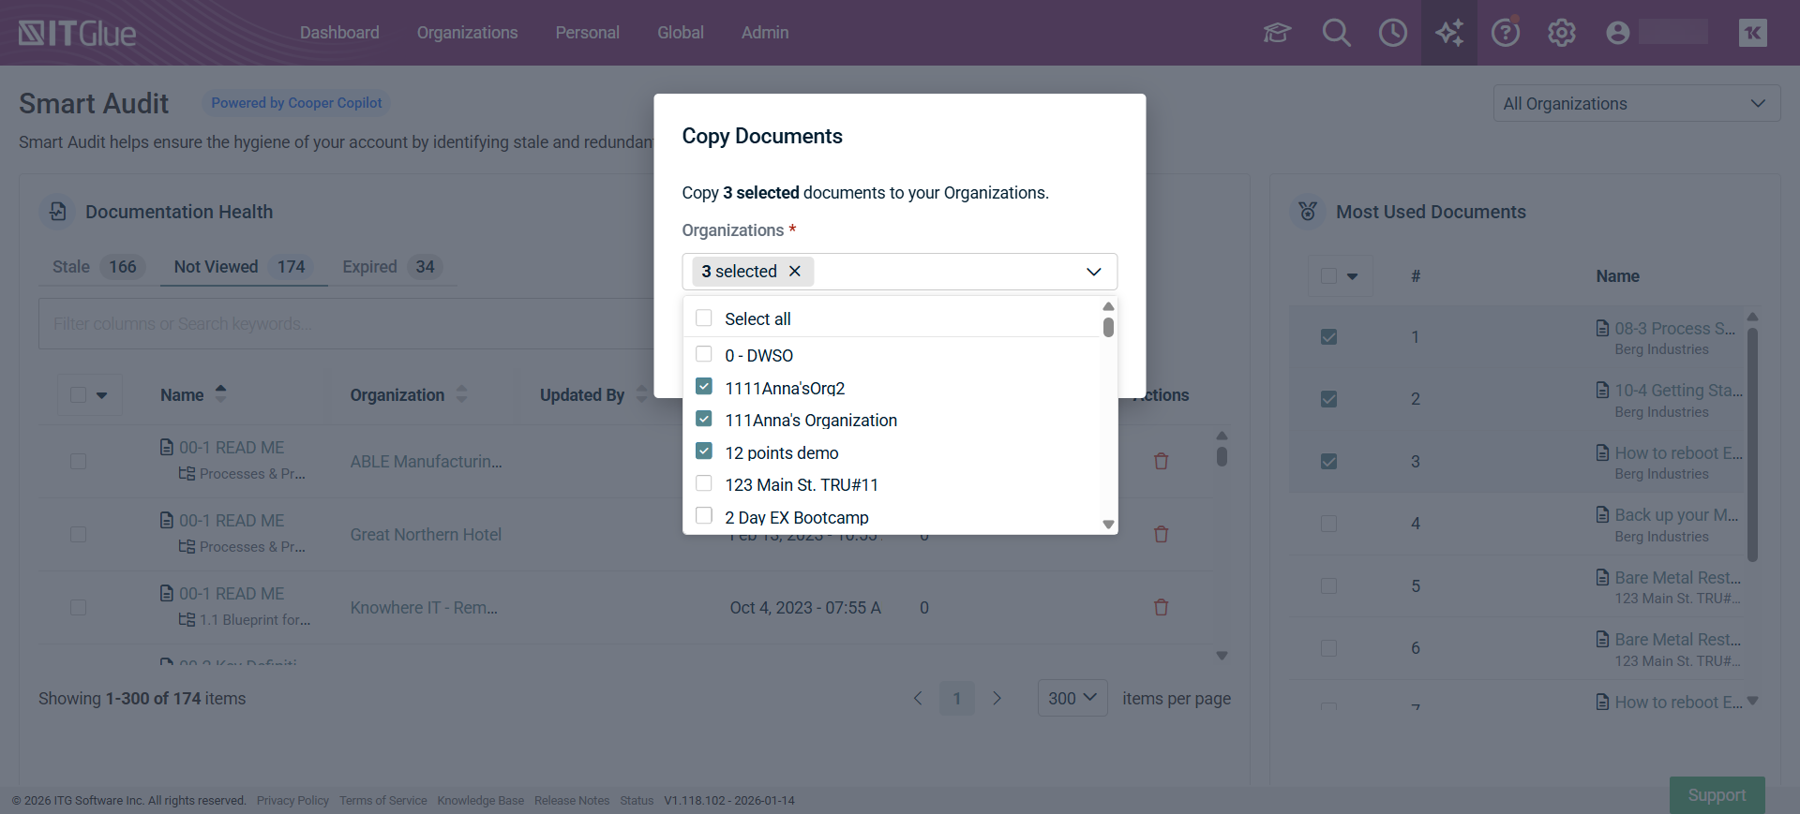Open the settings gear icon
This screenshot has height=814, width=1800.
[x=1561, y=33]
